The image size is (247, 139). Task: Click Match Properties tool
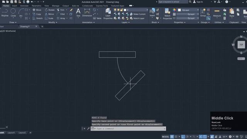[x=167, y=14]
